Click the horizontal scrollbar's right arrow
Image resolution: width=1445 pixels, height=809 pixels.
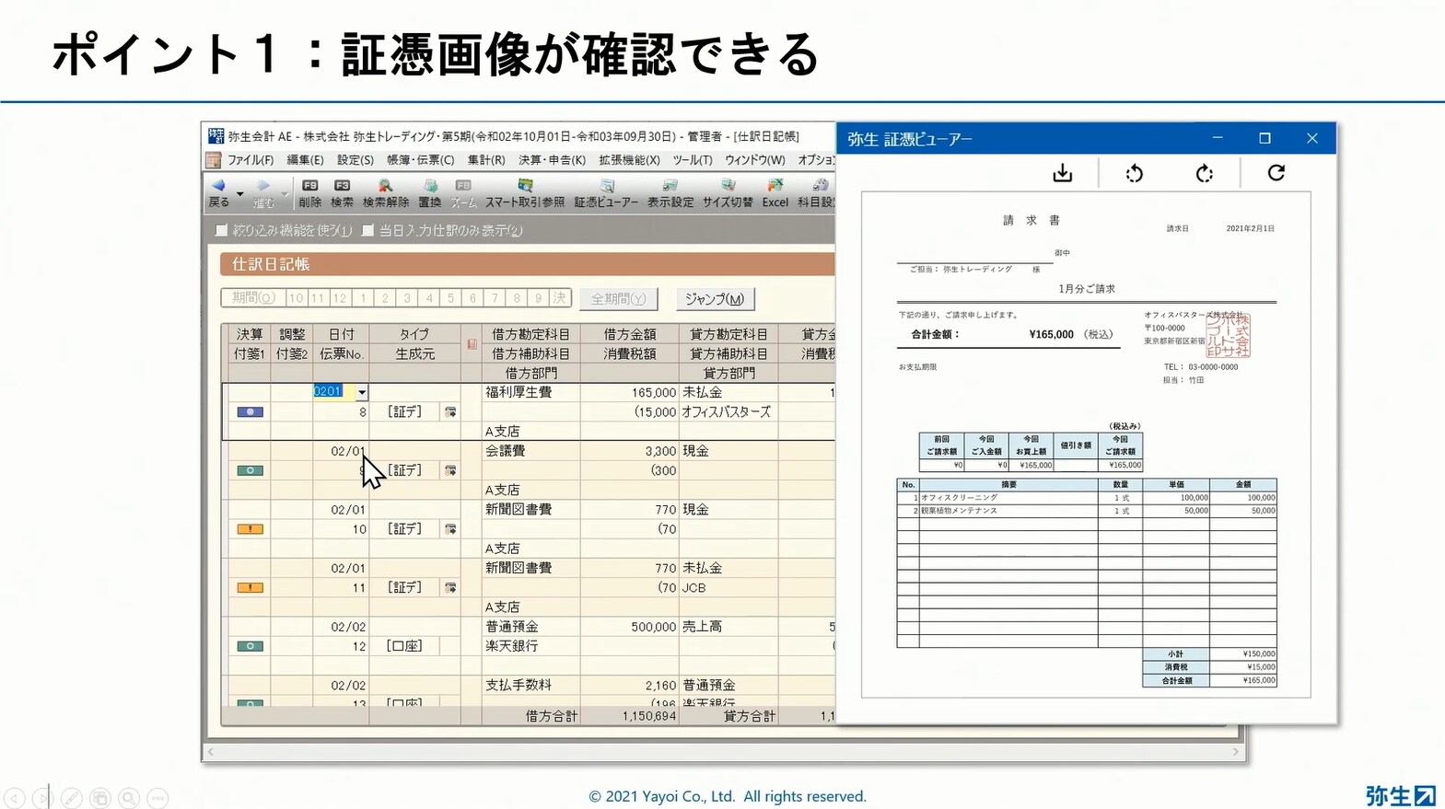pos(1235,752)
